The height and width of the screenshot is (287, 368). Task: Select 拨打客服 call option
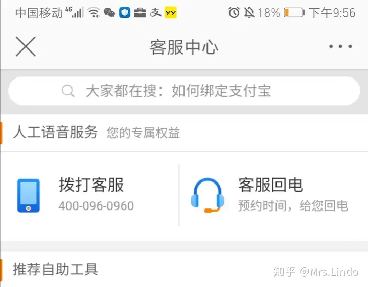pos(91,185)
